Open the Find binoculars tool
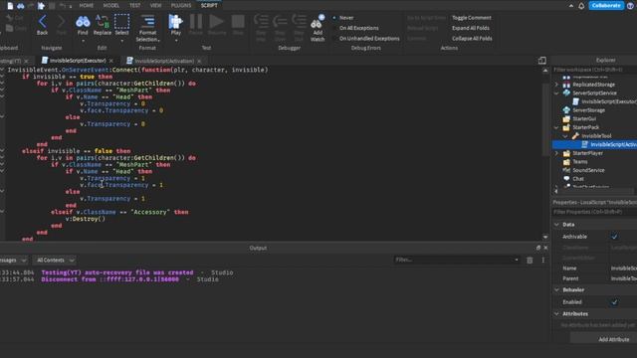This screenshot has width=637, height=358. tap(83, 24)
